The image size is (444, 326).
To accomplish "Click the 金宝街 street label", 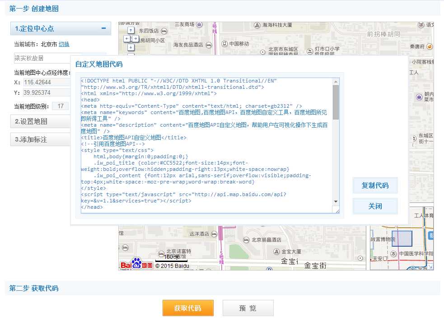I will click(315, 266).
